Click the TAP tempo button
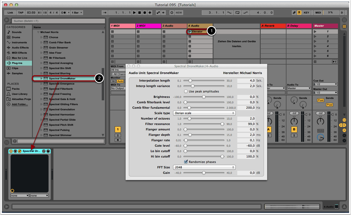 tap(21, 12)
